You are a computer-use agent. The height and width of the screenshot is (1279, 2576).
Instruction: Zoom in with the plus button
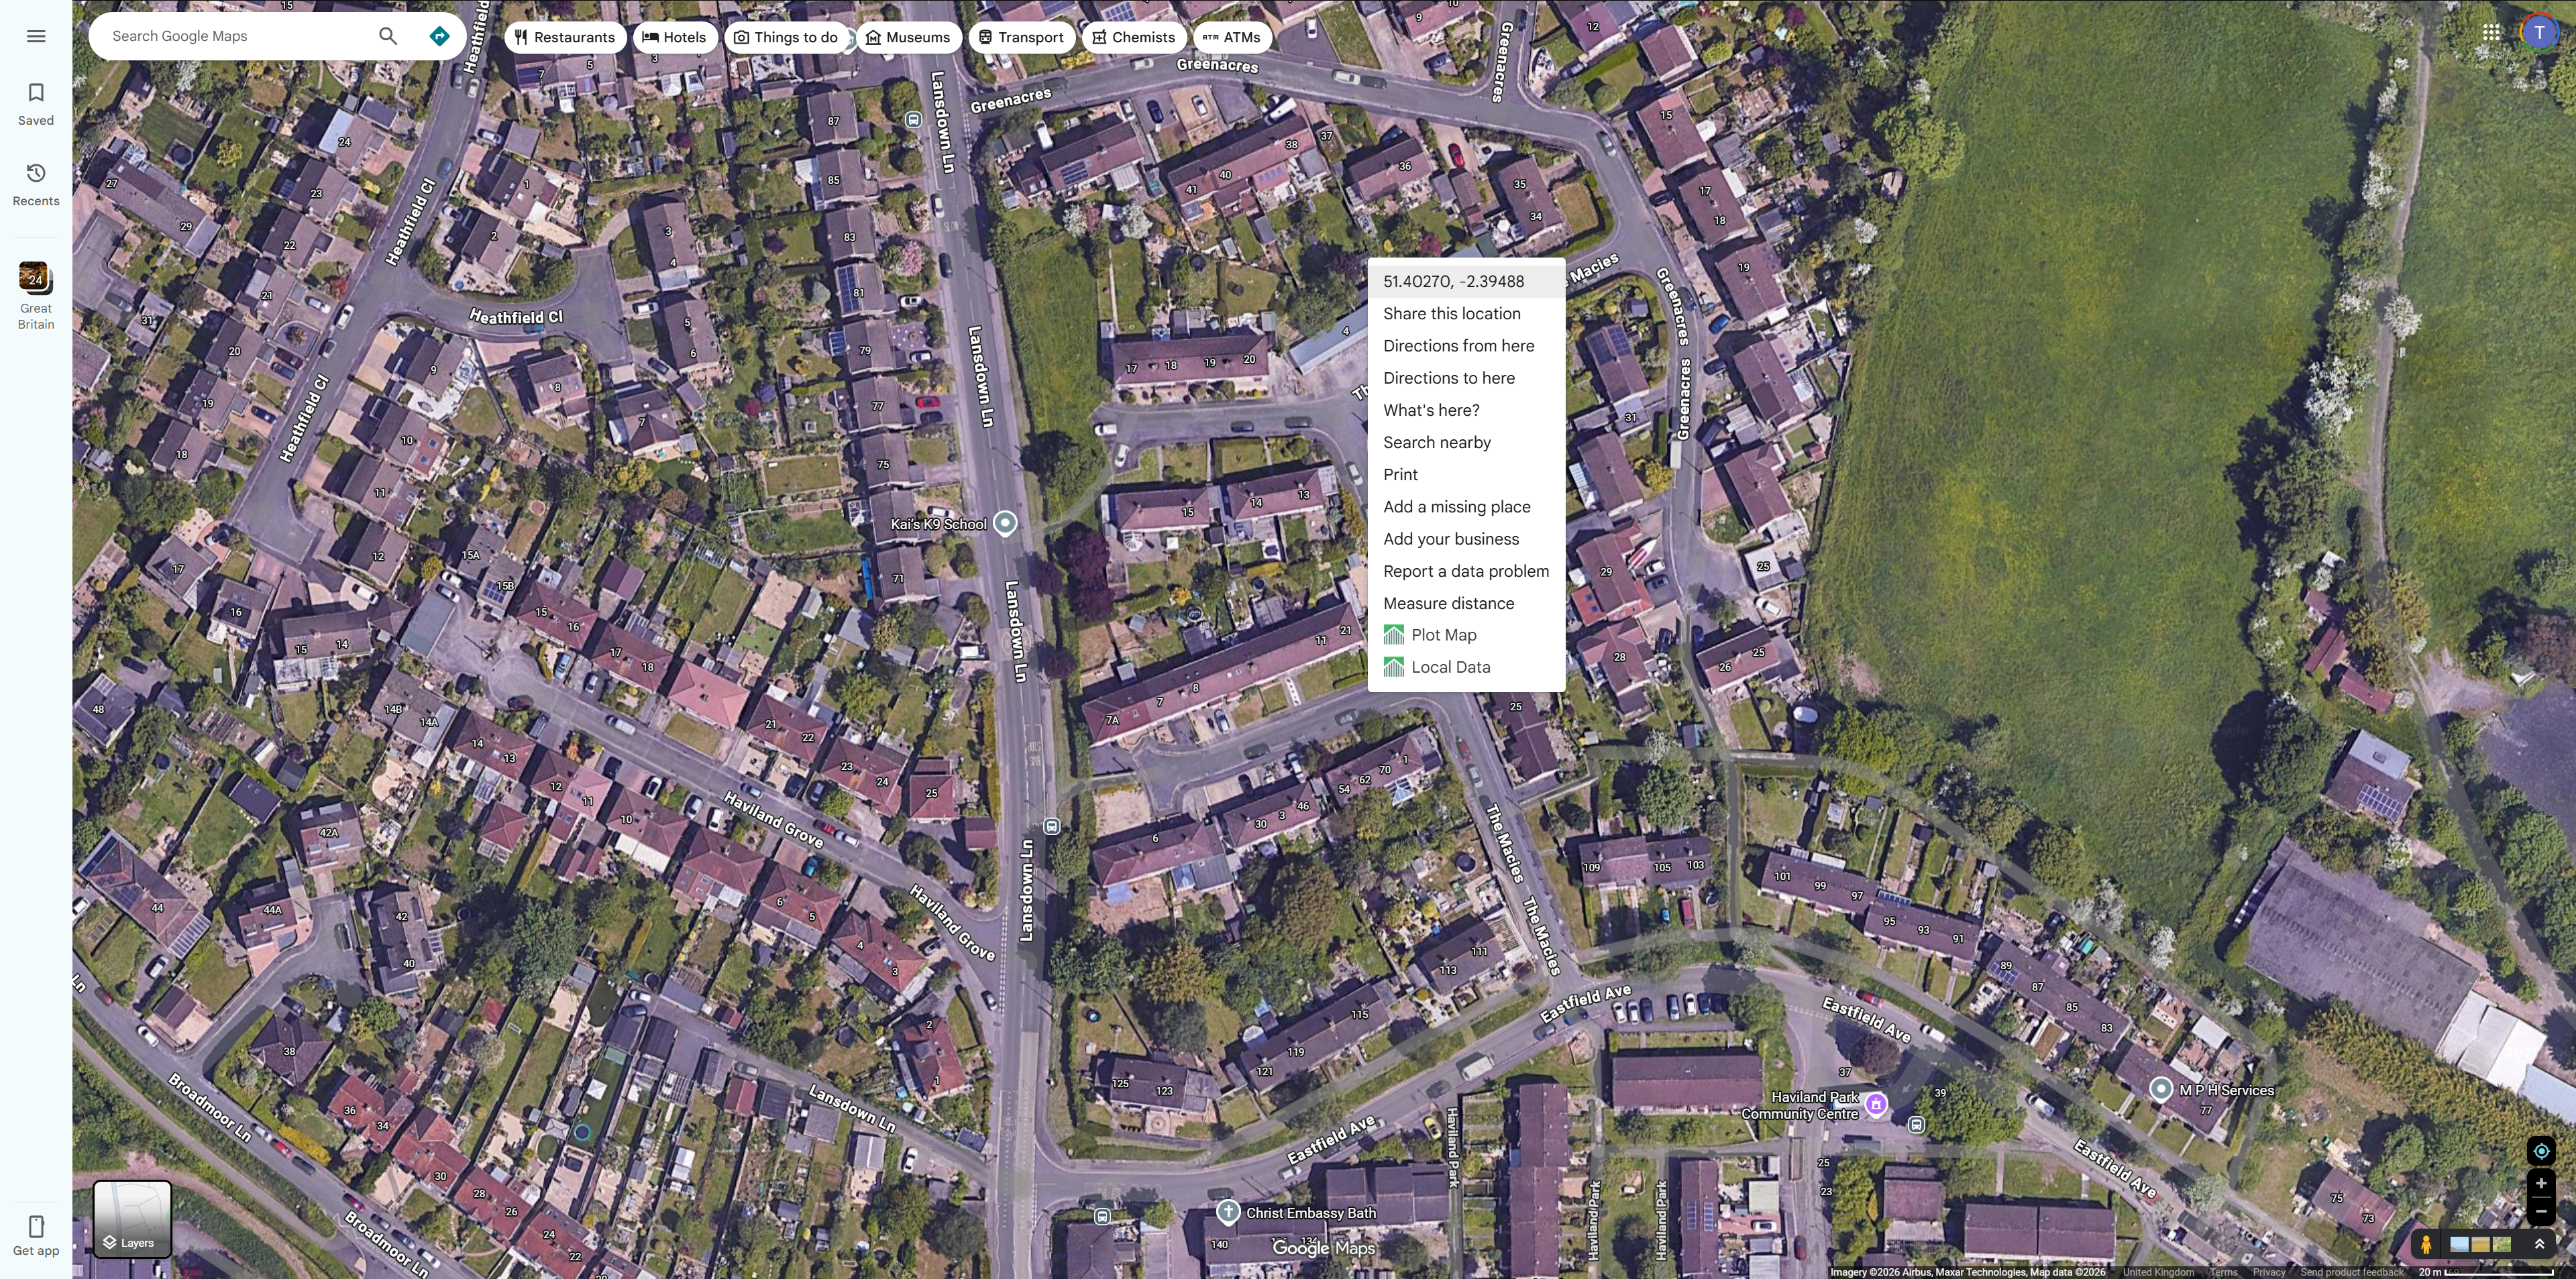2540,1183
